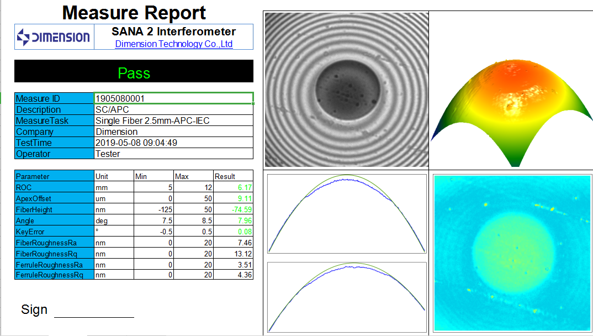Select the TestTime label cell
593x336 pixels.
[54, 142]
